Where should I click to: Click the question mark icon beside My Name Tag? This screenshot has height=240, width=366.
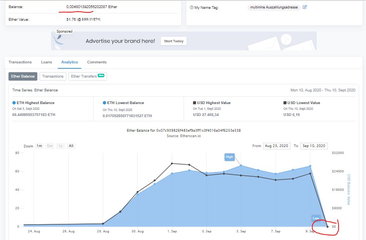[x=192, y=7]
